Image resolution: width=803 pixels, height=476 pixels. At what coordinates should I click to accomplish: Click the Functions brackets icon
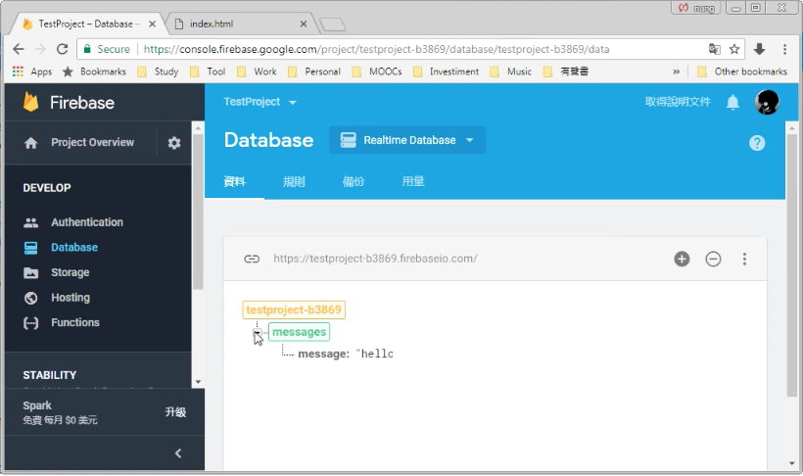coord(30,323)
